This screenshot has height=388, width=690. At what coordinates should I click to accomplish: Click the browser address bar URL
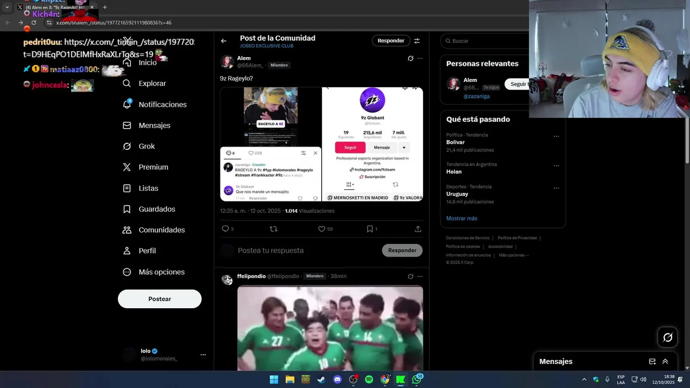114,23
